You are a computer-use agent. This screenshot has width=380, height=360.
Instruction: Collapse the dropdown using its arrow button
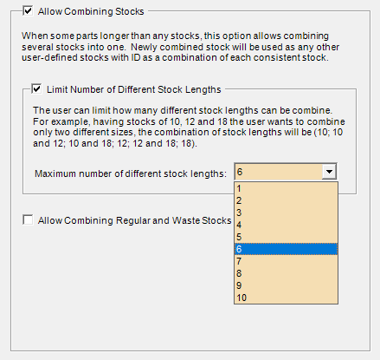pyautogui.click(x=329, y=172)
